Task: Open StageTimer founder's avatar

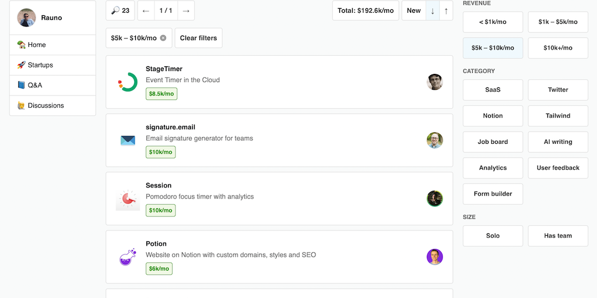Action: [434, 82]
